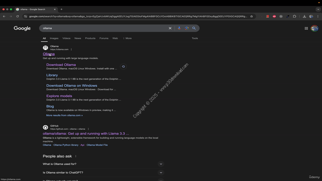The width and height of the screenshot is (322, 181).
Task: Click the browser address bar URL
Action: coord(138,16)
